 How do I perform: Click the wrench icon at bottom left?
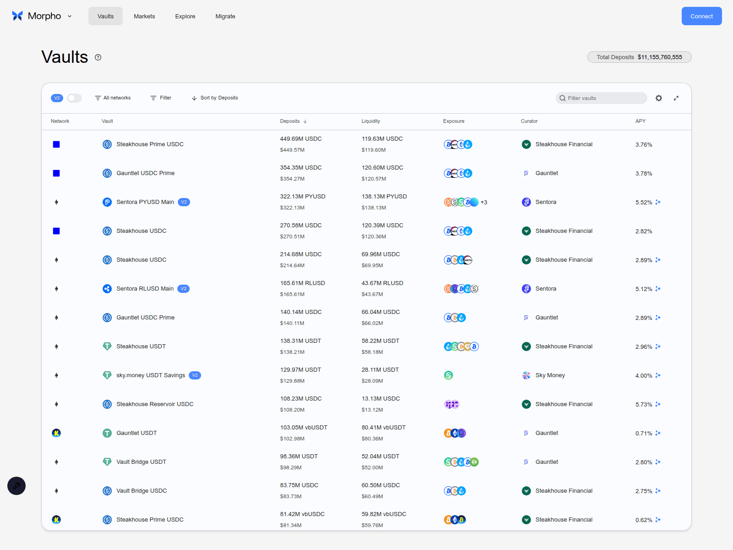(16, 486)
